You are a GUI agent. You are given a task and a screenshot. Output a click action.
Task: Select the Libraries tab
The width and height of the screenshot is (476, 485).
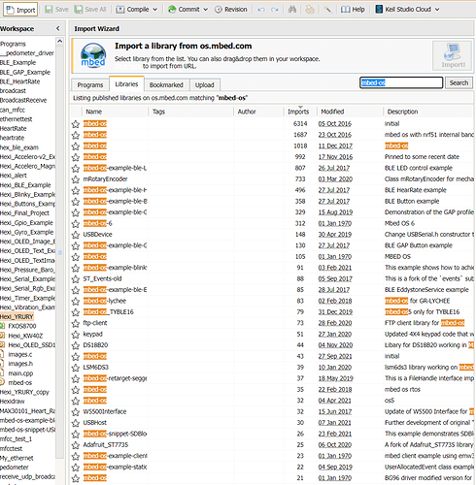pos(126,84)
